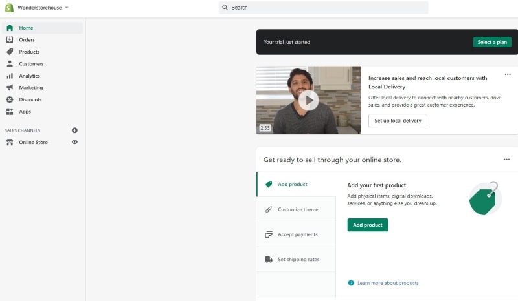Open Customers via the person icon

10,64
